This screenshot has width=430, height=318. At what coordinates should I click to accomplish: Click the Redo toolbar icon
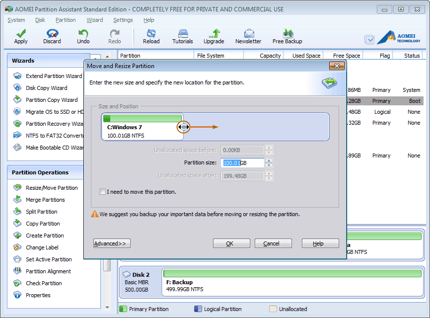(114, 36)
